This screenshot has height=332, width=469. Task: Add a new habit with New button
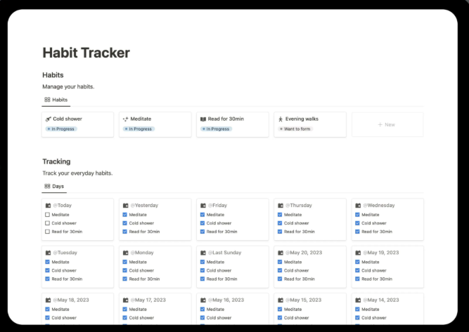[x=386, y=124]
